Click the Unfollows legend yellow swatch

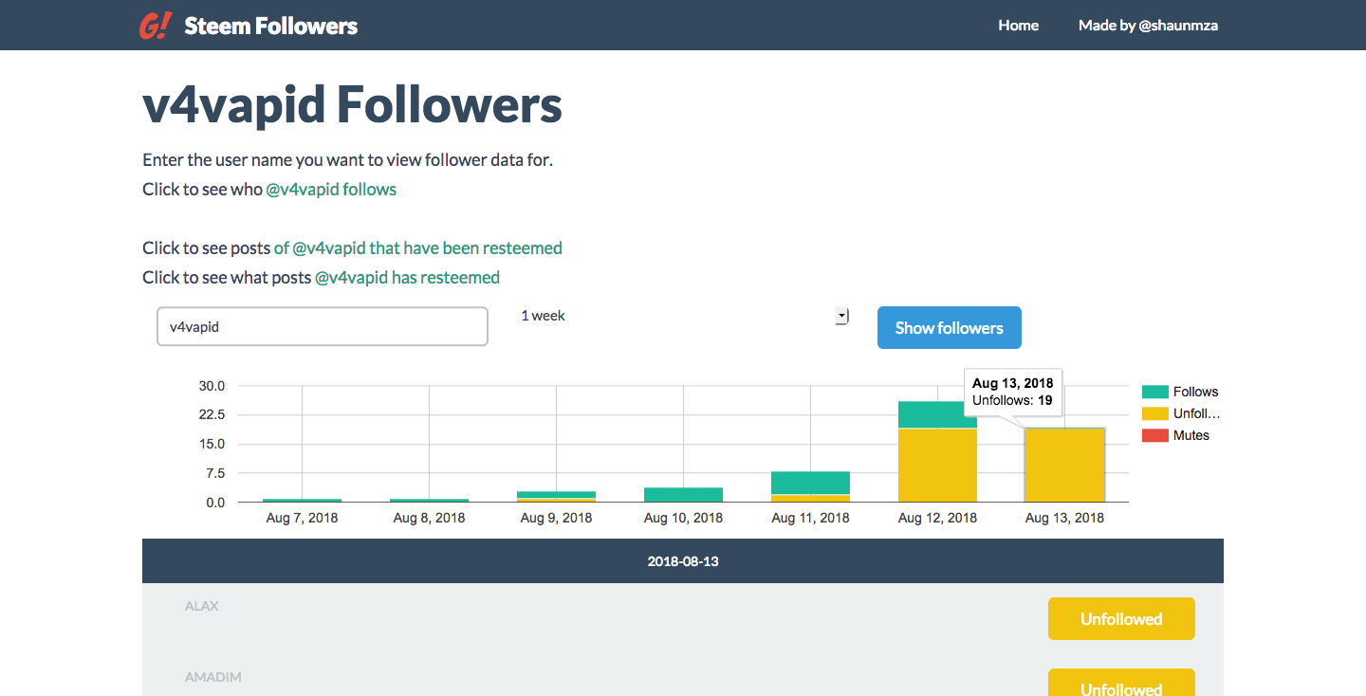coord(1154,413)
